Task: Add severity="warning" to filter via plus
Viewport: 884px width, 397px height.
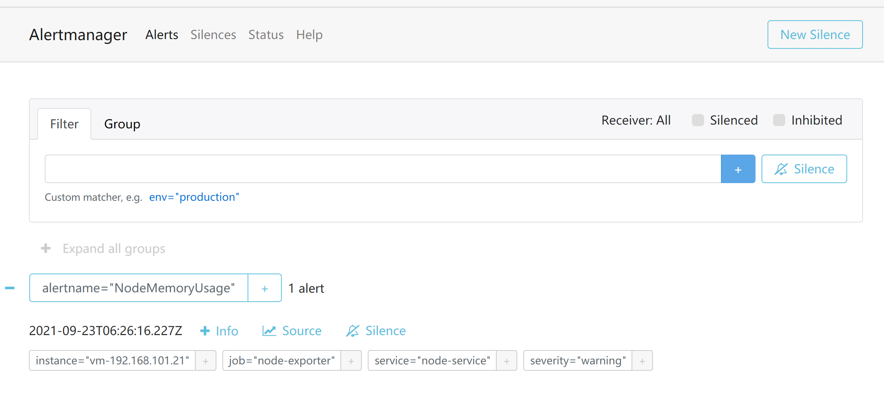Action: point(642,360)
